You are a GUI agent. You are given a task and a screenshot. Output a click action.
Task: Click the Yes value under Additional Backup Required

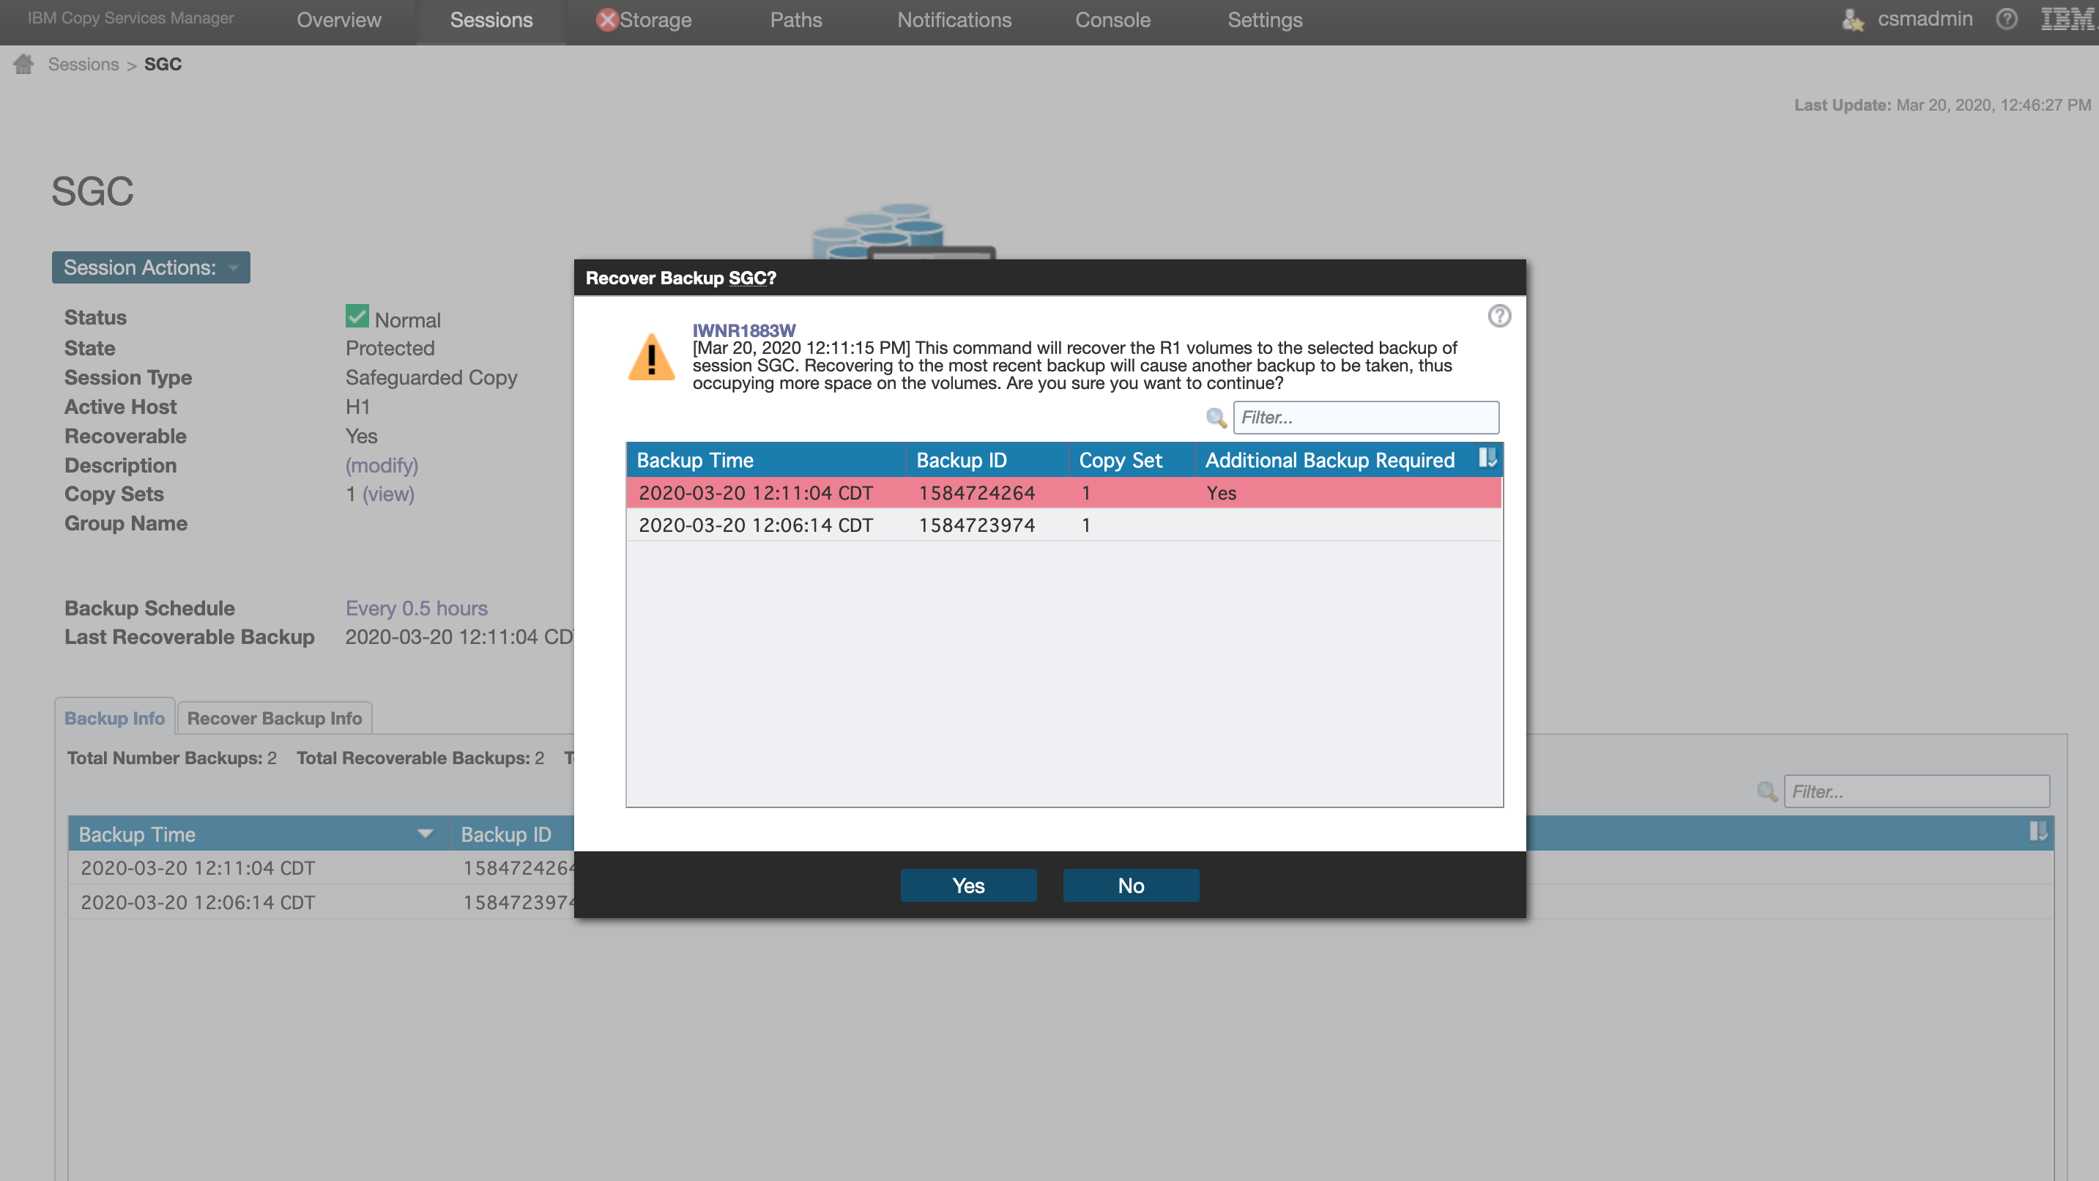click(1222, 493)
